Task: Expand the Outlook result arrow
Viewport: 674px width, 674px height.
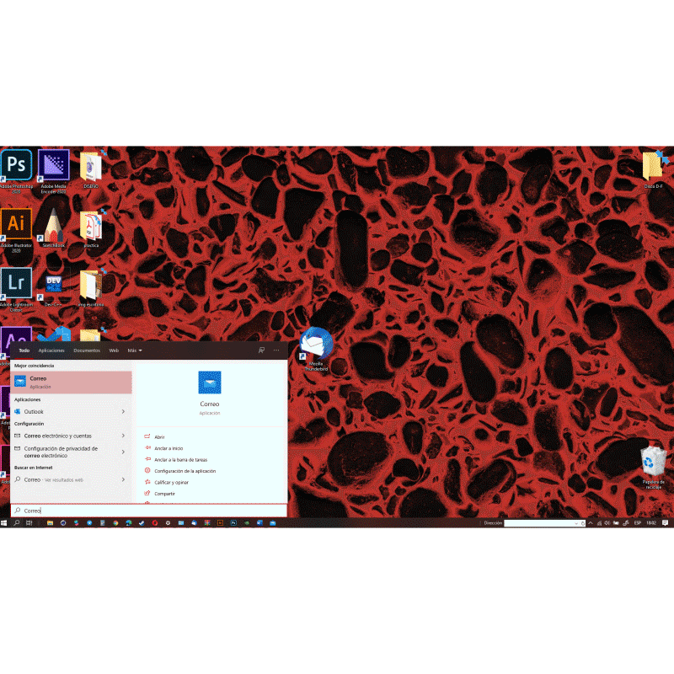Action: pos(123,411)
